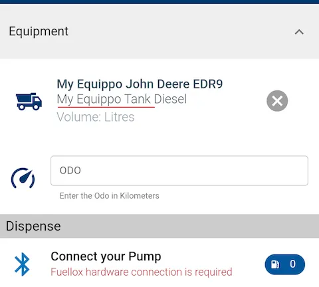Screen dimensions: 319x287
Task: Click the Bluetooth icon
Action: click(x=22, y=264)
